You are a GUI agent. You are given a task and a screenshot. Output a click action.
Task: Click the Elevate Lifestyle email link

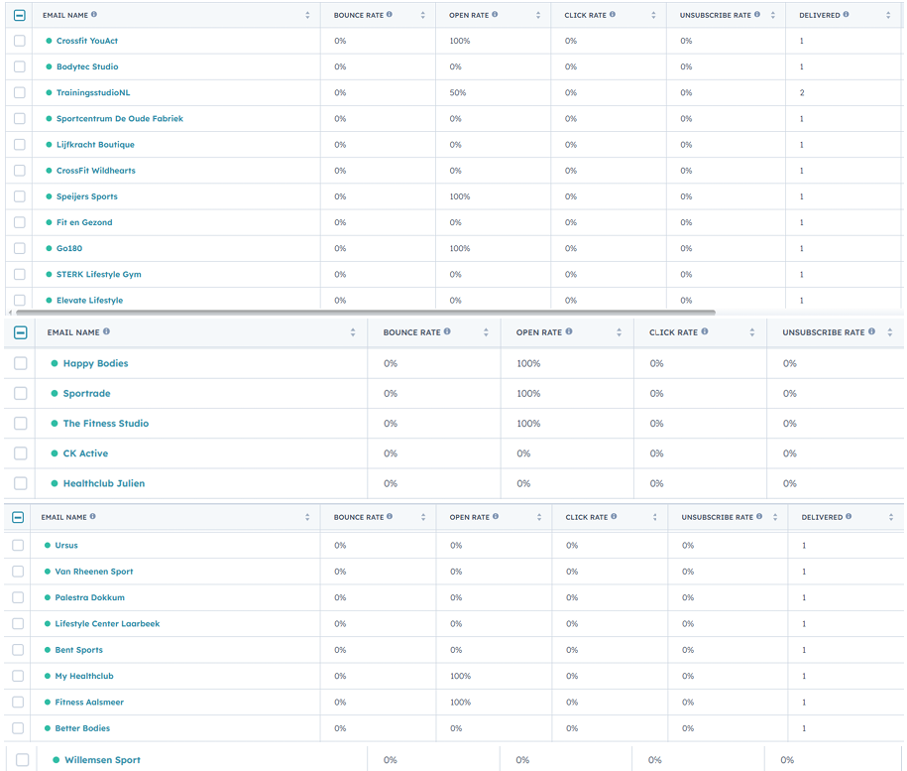(x=89, y=301)
